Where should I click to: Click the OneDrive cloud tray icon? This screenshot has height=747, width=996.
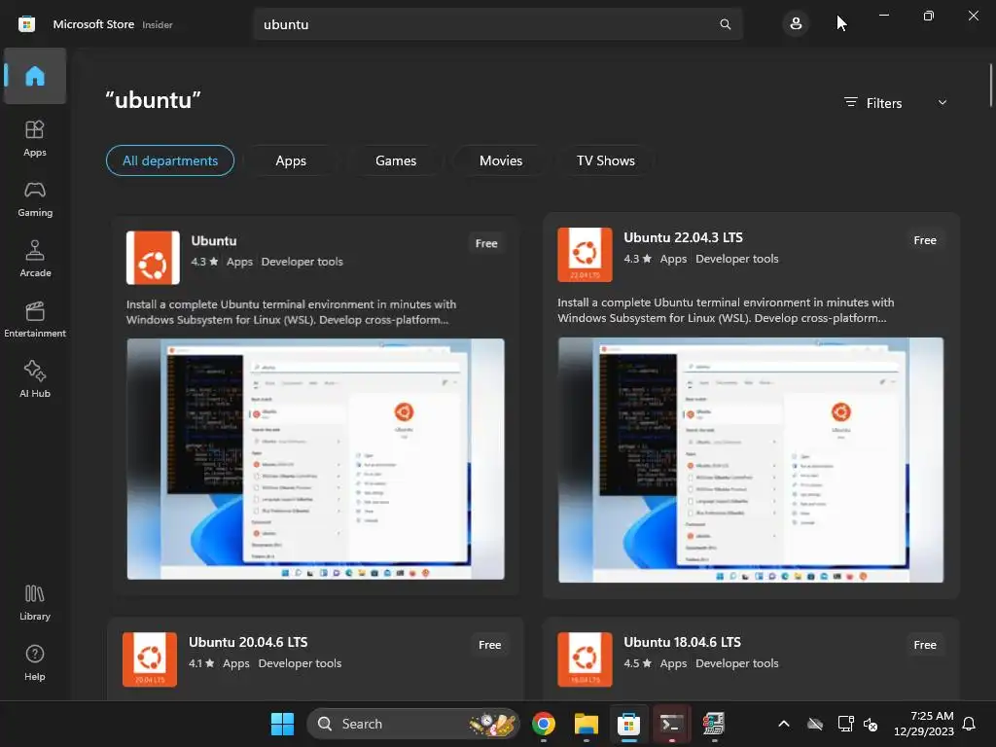click(814, 724)
